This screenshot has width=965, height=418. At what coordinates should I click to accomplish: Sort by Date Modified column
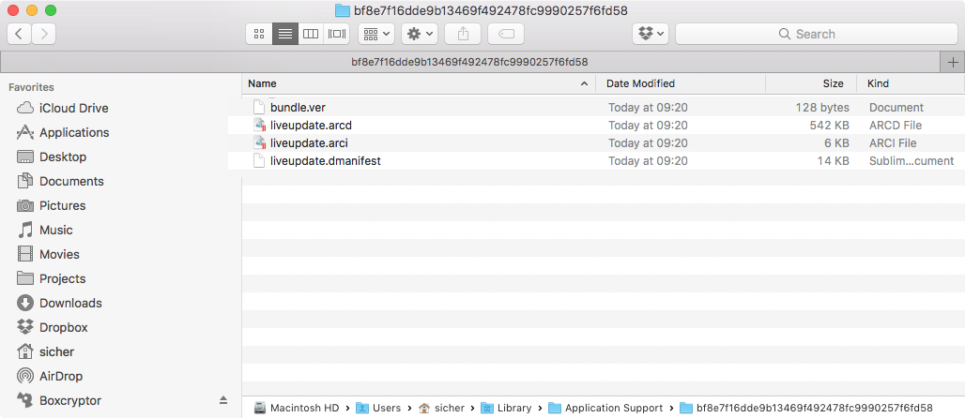[x=641, y=83]
